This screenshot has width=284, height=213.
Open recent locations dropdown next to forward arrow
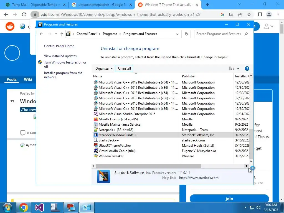56,34
